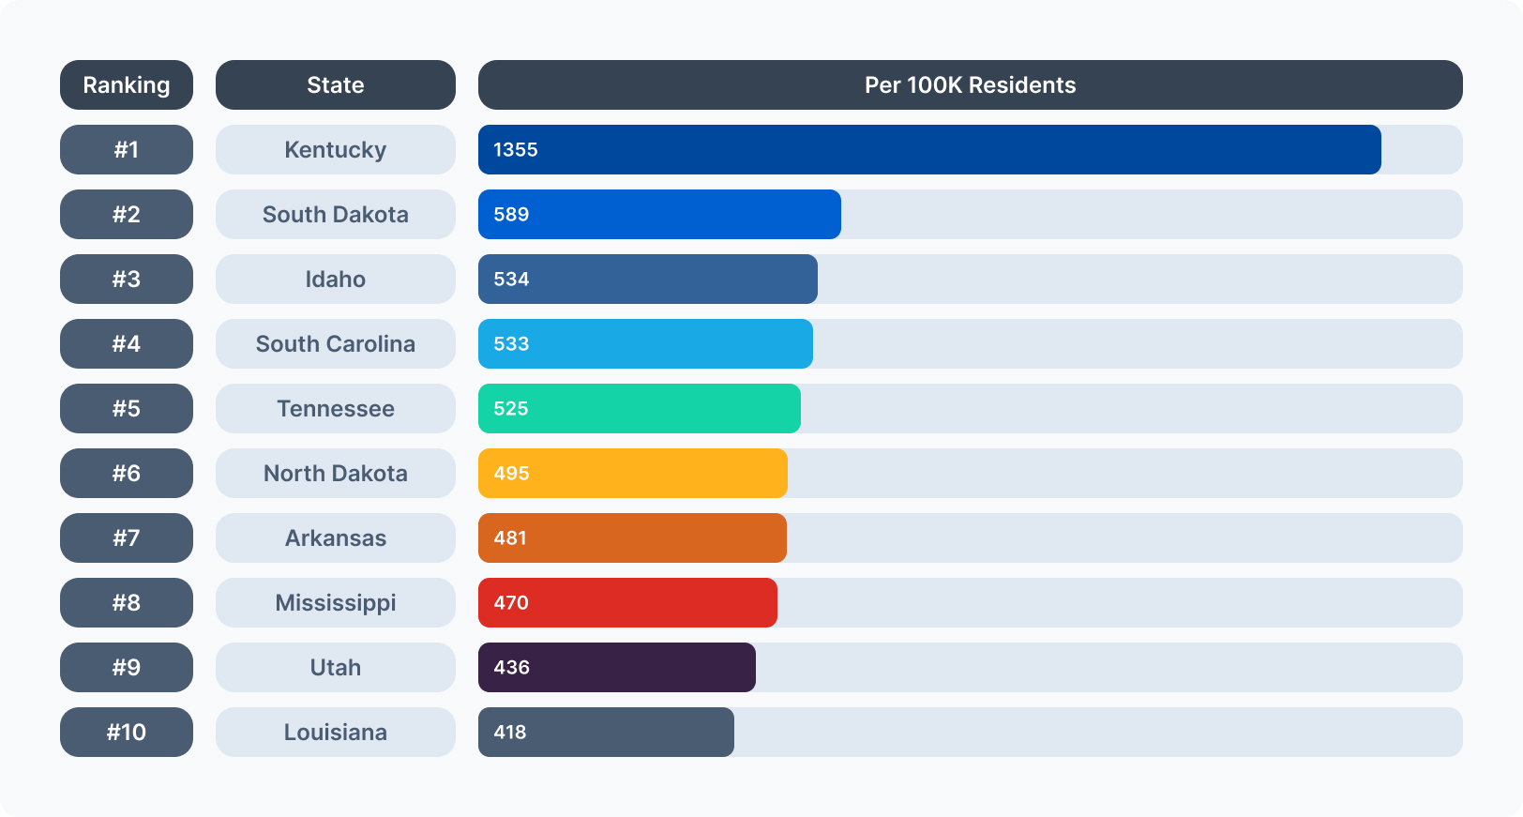Click the Louisiana state label

click(x=335, y=733)
